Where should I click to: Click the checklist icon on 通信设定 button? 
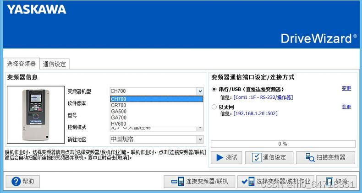[x=257, y=157]
